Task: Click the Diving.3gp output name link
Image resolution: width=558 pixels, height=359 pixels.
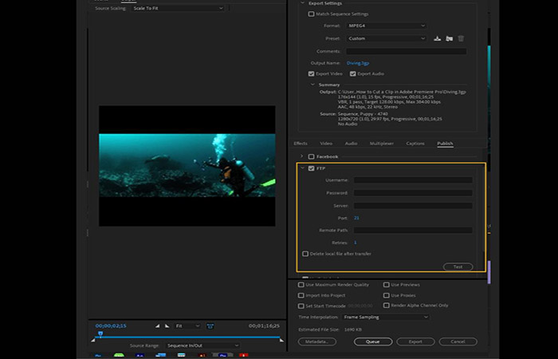Action: (358, 63)
